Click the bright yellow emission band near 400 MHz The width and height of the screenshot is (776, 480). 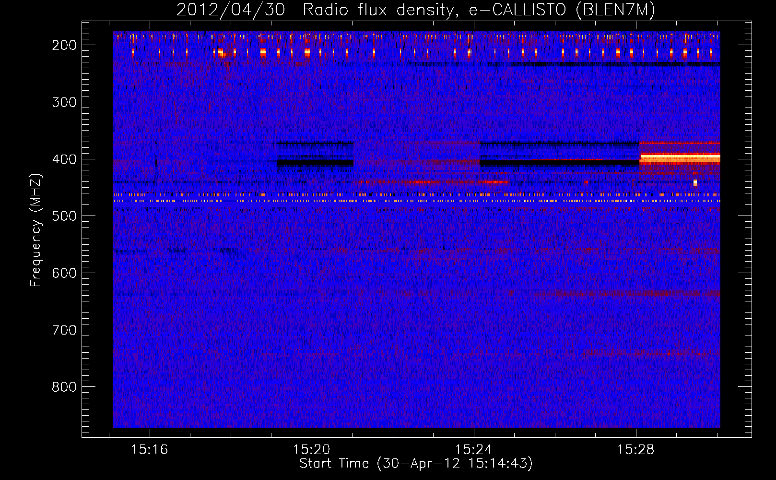click(680, 157)
